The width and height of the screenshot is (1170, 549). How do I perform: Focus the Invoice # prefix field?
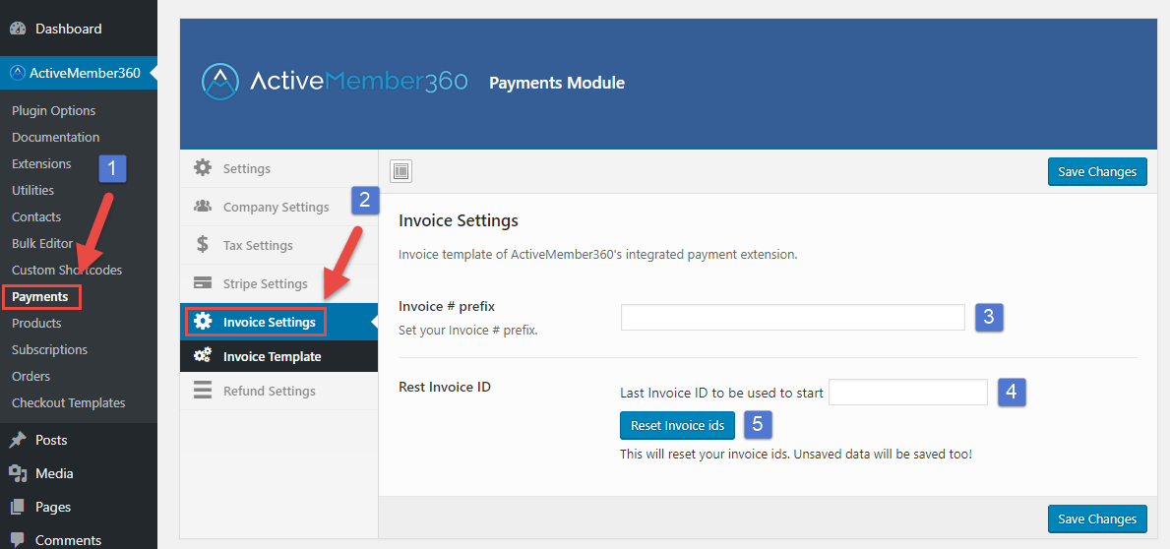[x=792, y=317]
